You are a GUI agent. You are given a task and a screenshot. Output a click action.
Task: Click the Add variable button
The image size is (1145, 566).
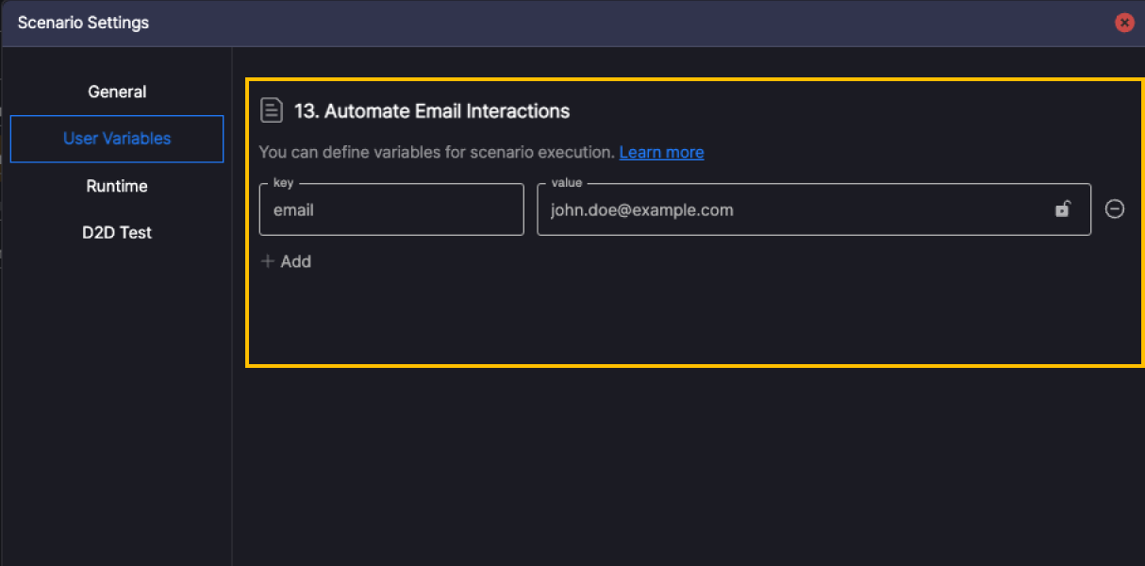pyautogui.click(x=286, y=261)
